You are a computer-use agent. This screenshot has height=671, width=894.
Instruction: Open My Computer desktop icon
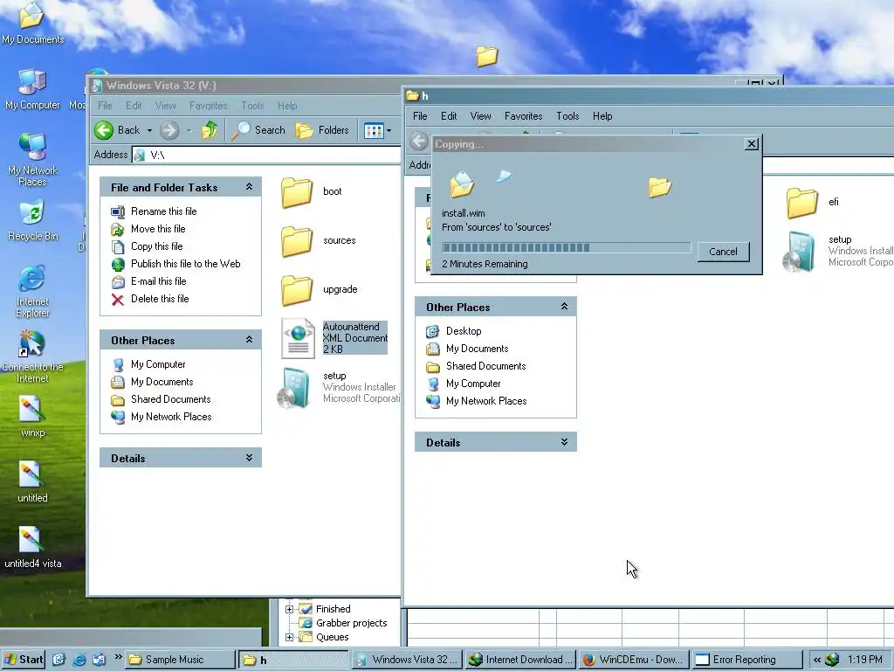point(32,89)
